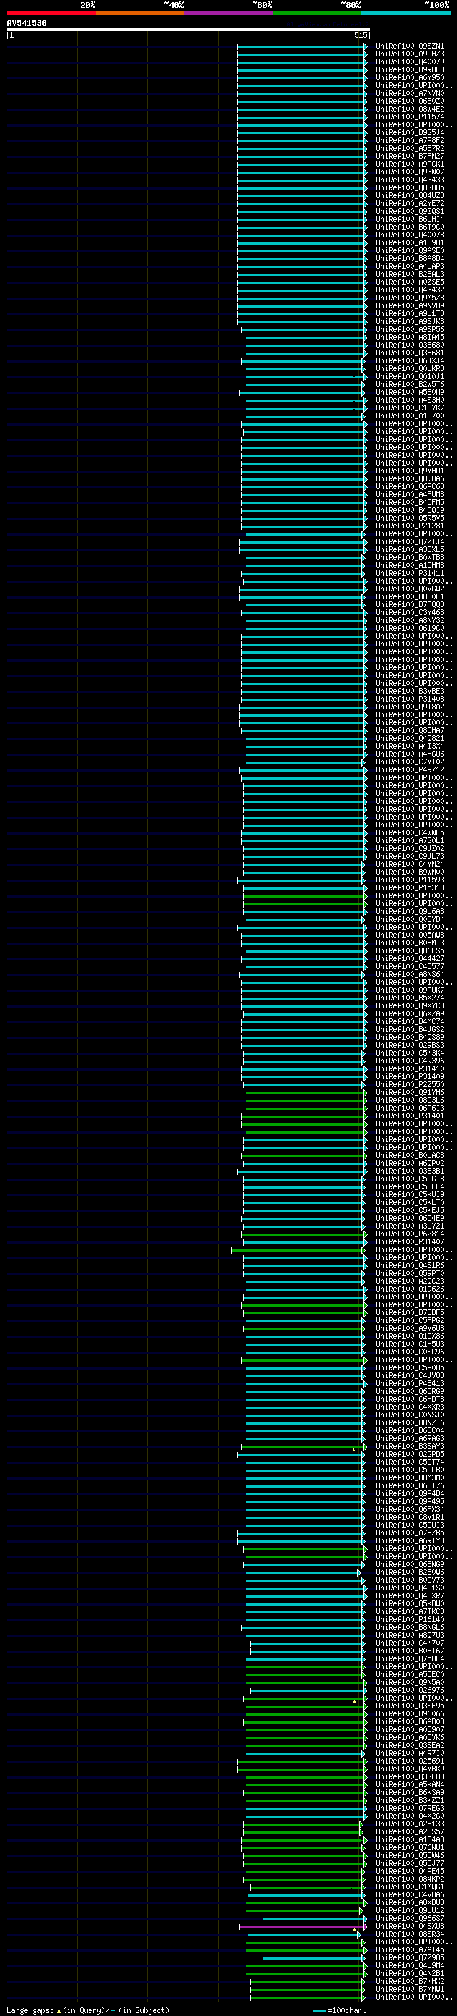Viewport: 457px width, 2016px height.
Task: Click the orange ~40% scale segment
Action: 140,13
